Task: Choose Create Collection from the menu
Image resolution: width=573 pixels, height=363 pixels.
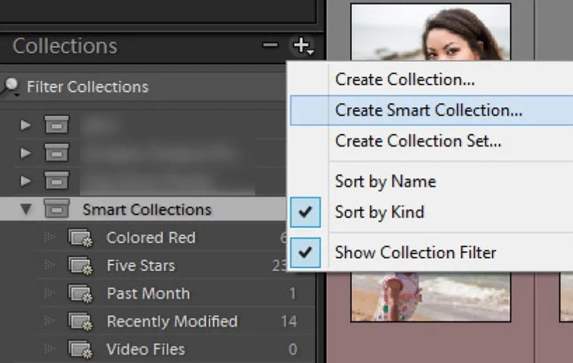Action: [x=404, y=79]
